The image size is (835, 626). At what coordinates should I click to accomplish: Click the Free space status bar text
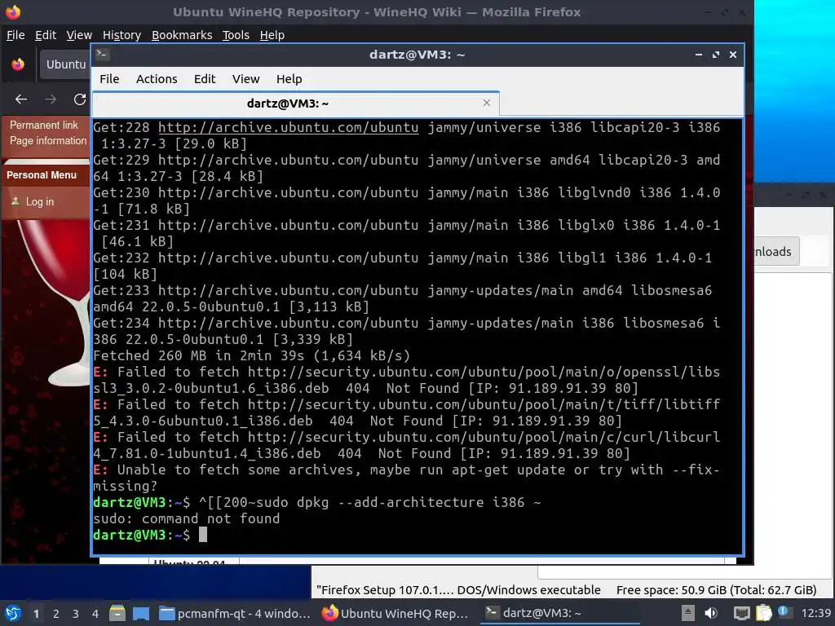716,590
